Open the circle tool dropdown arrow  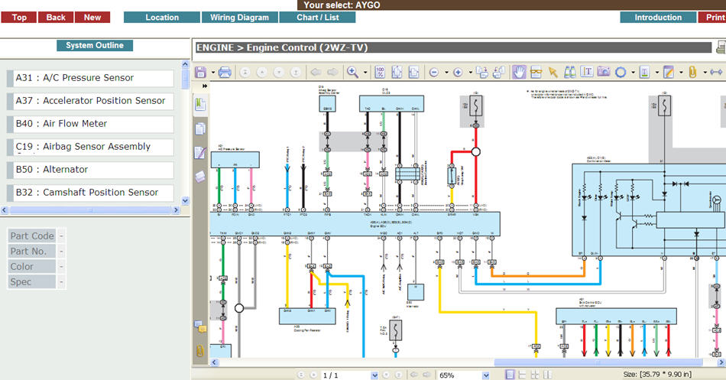coord(633,73)
